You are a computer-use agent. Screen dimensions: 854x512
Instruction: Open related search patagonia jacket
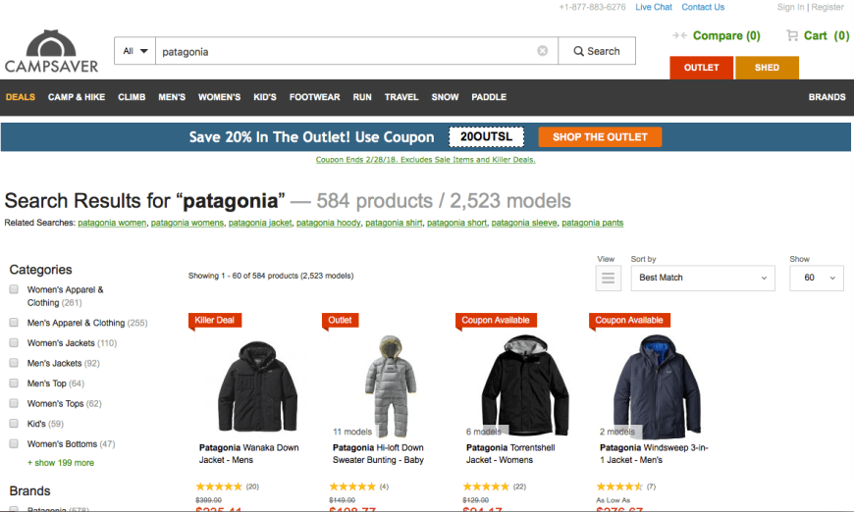coord(260,223)
